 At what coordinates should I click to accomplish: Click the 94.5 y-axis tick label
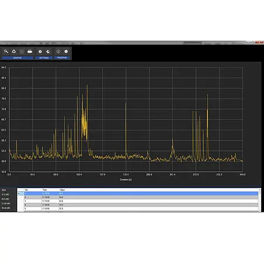coord(4,67)
